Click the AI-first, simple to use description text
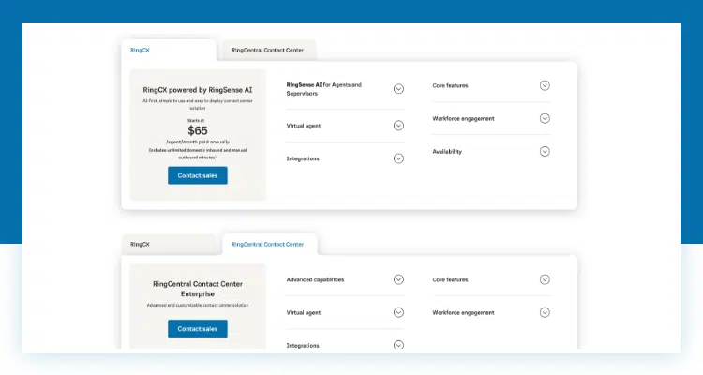The height and width of the screenshot is (375, 703). [x=198, y=104]
